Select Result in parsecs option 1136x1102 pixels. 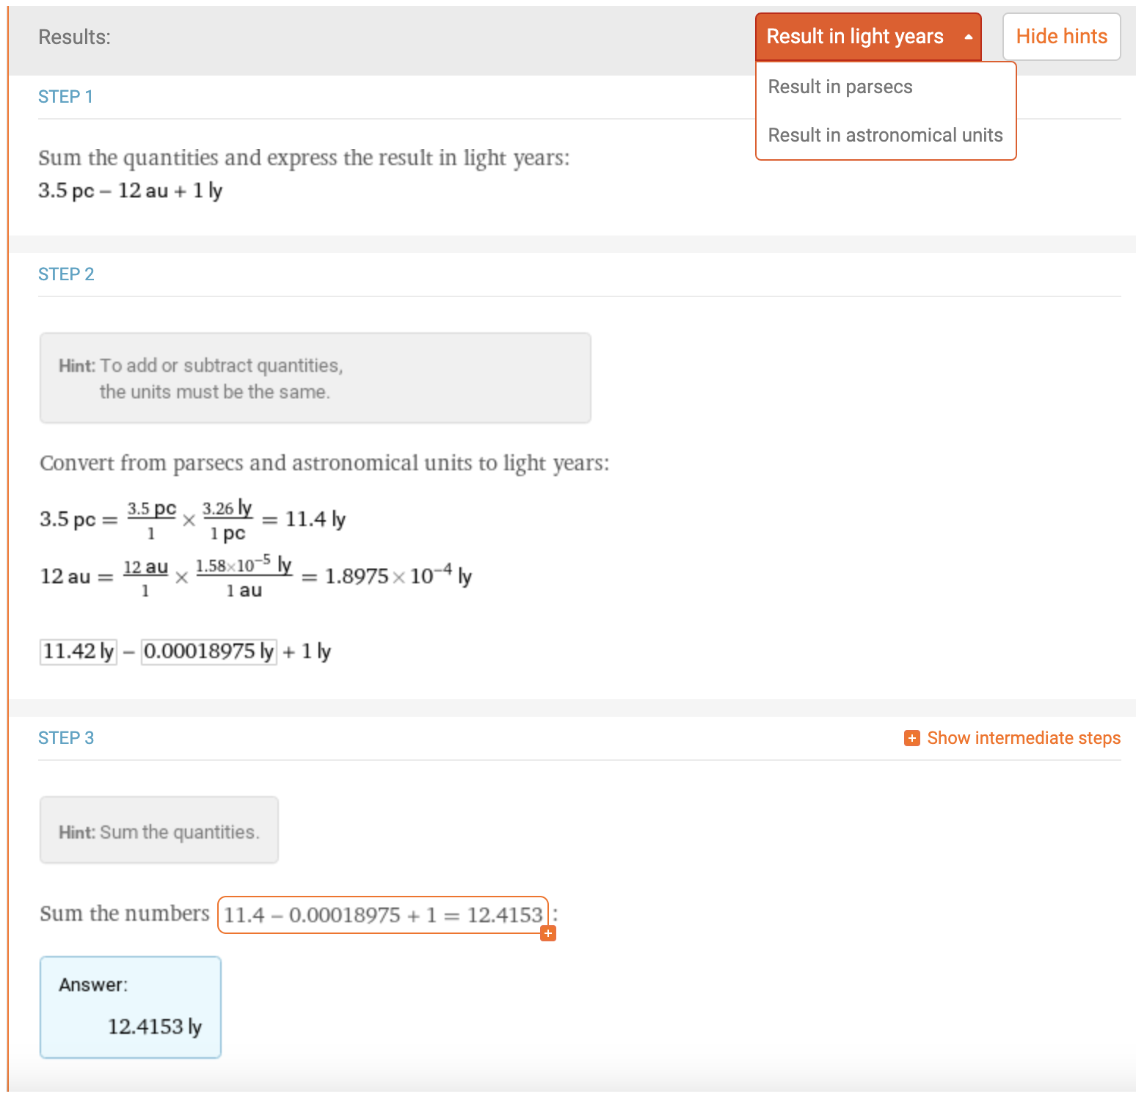click(x=840, y=87)
